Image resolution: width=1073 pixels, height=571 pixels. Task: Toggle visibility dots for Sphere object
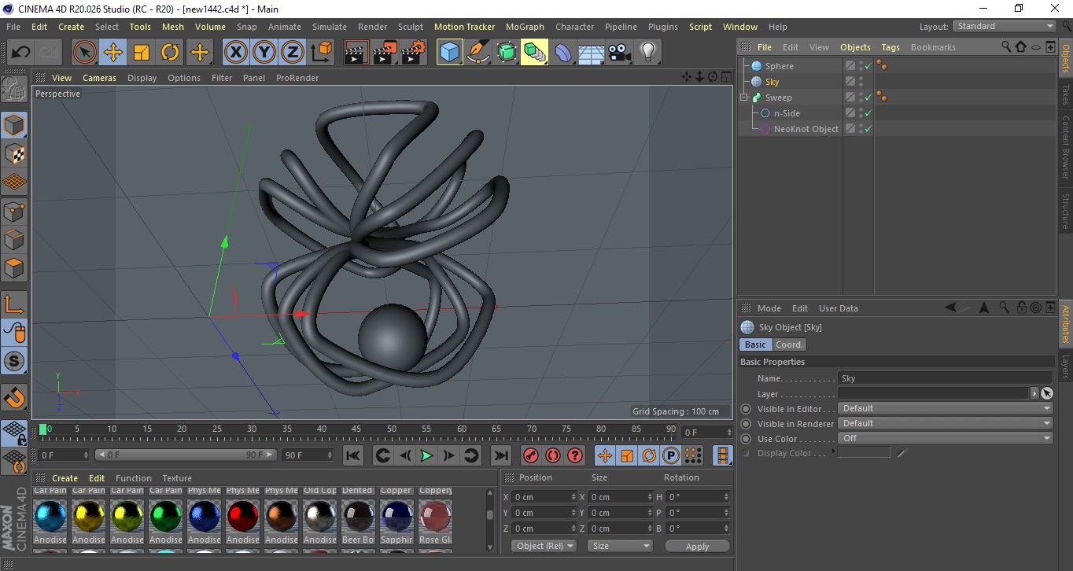coord(861,66)
